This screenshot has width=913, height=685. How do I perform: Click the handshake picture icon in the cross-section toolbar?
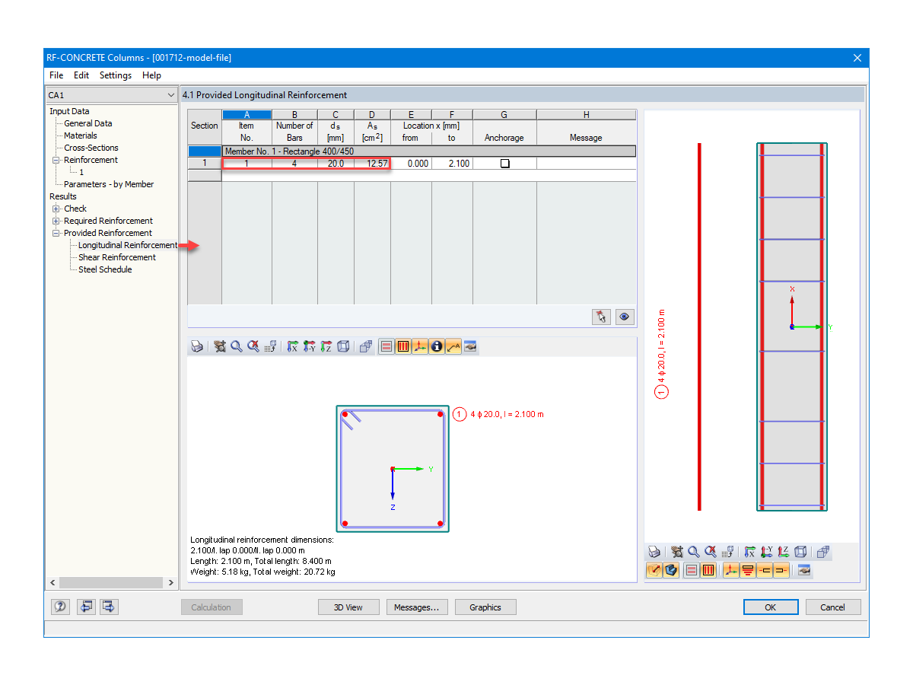470,346
